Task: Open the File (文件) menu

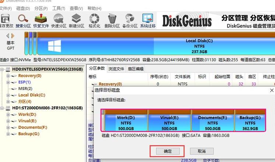Action: point(6,8)
